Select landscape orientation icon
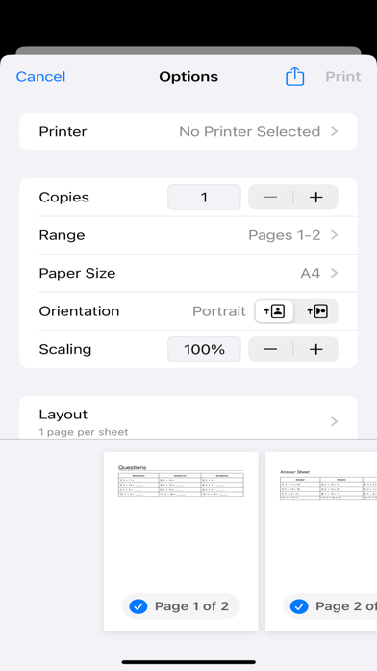This screenshot has height=671, width=377. [316, 311]
